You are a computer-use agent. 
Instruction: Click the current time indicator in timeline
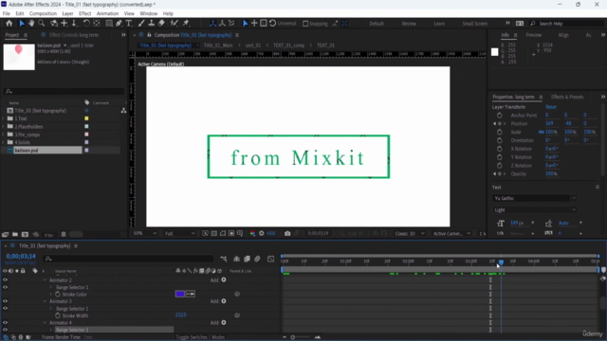pos(501,262)
